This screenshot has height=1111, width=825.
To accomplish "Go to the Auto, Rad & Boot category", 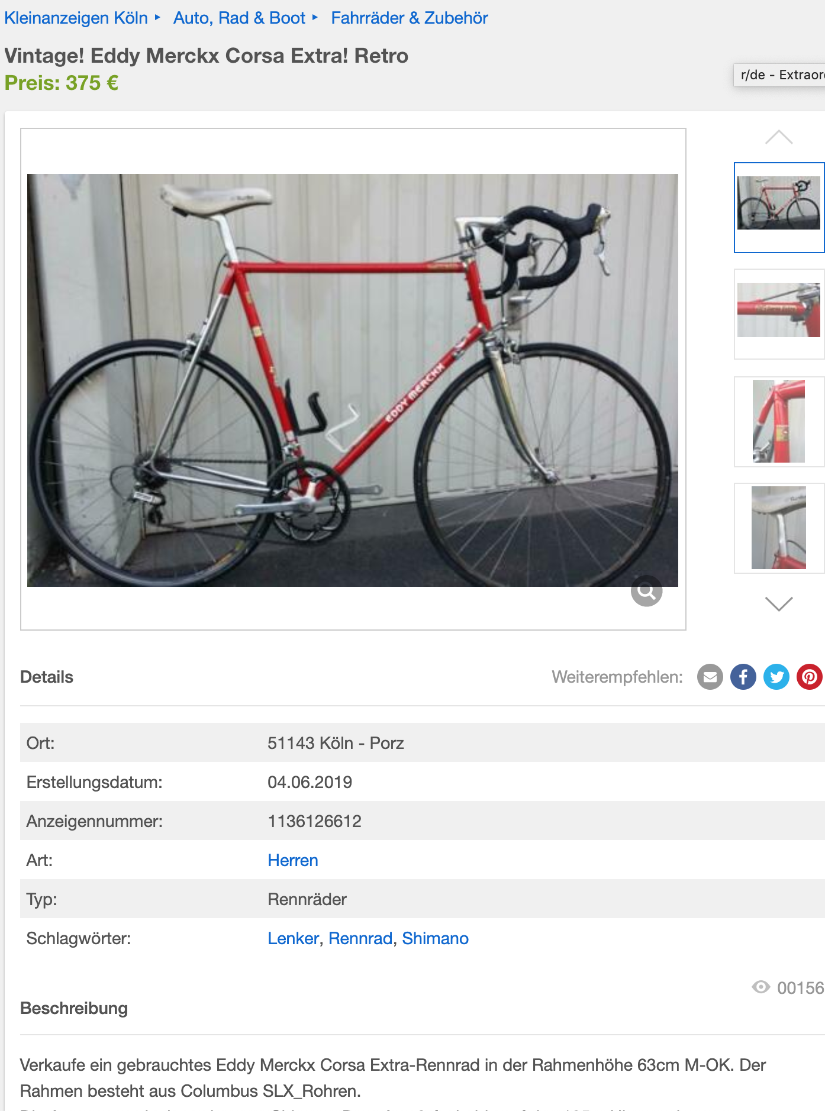I will pyautogui.click(x=239, y=18).
